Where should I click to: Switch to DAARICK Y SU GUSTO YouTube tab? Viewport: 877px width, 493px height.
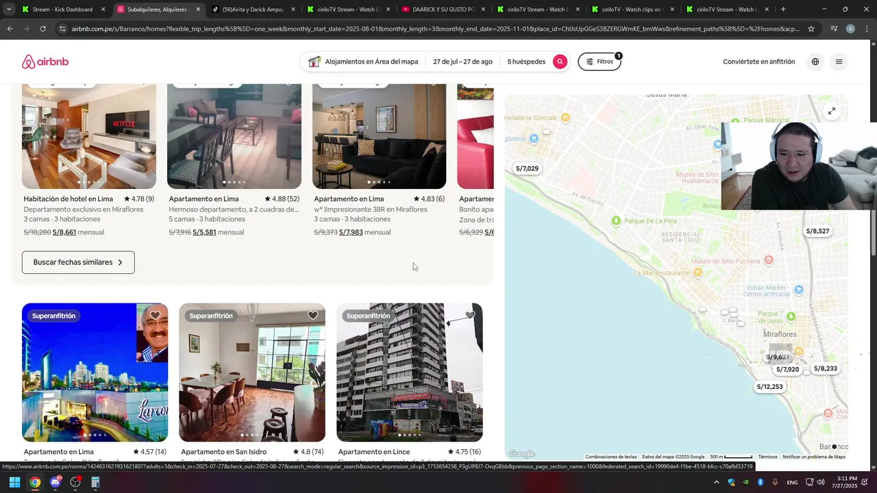coord(444,10)
